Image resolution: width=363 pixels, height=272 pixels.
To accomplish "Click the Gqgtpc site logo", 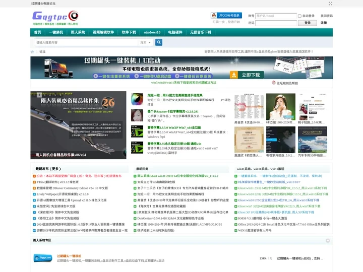I will [x=55, y=18].
